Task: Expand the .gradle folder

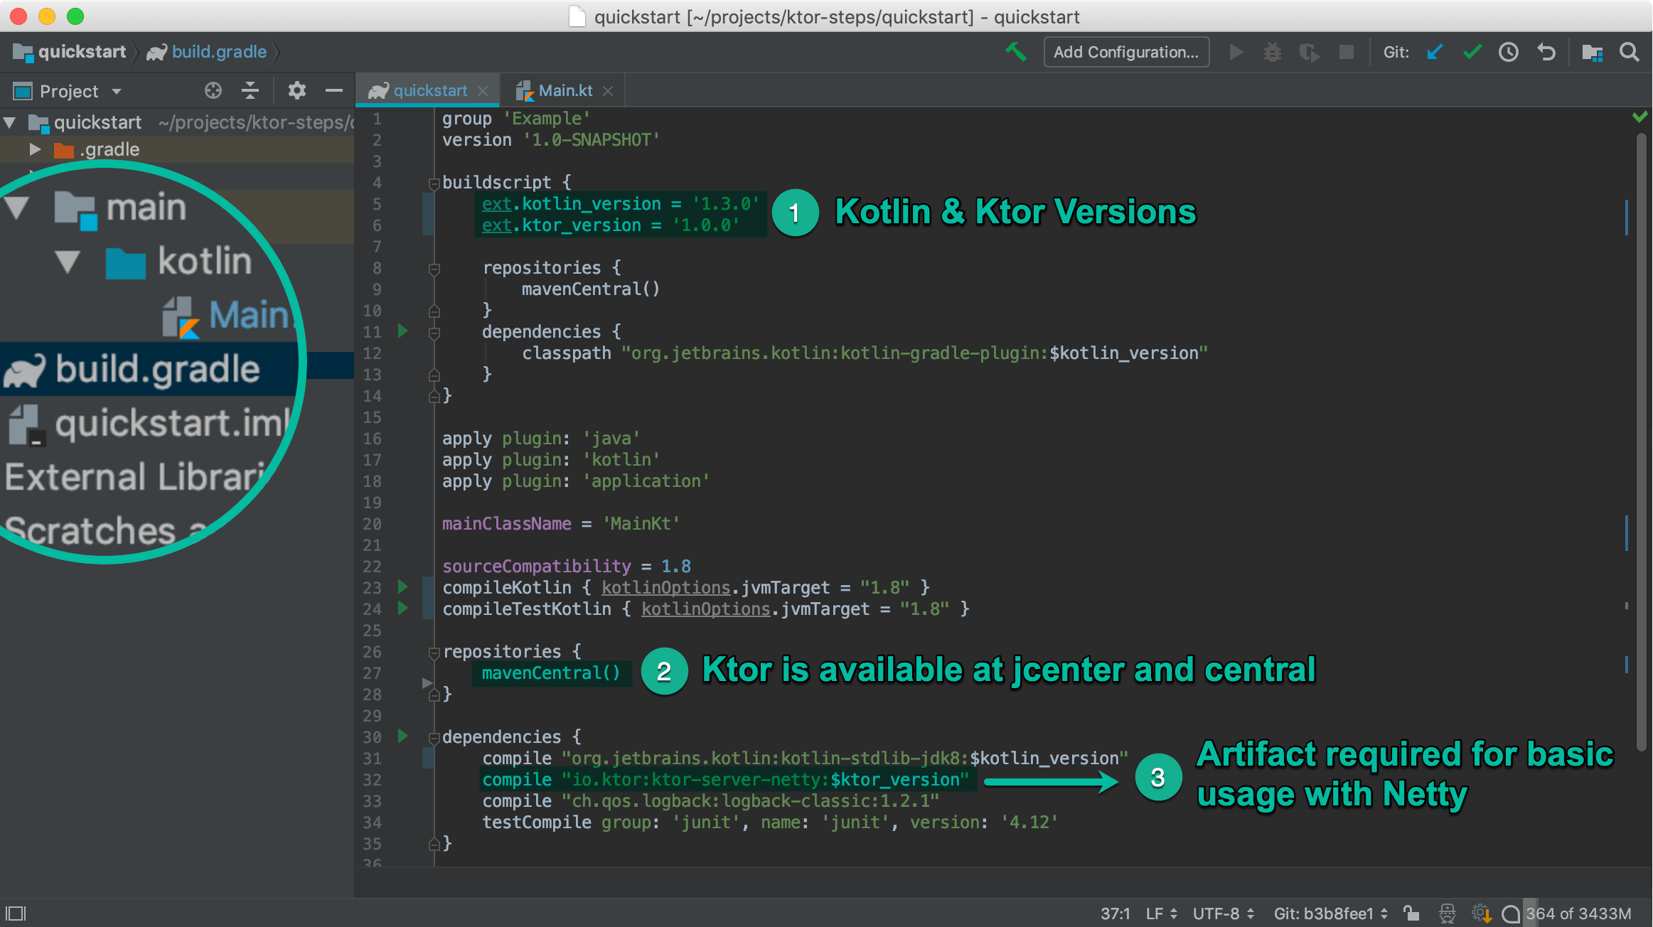Action: pyautogui.click(x=34, y=149)
